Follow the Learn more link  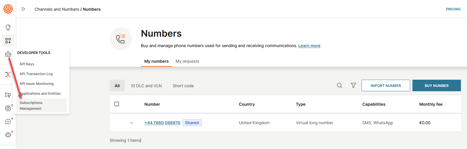coord(309,46)
